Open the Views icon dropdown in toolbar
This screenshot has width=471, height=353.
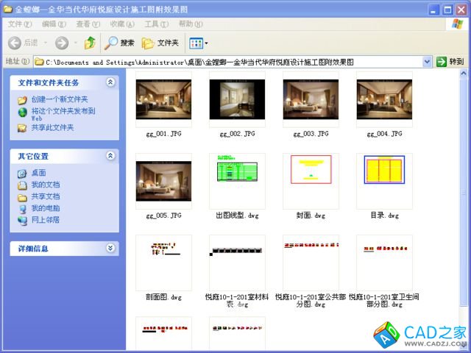click(x=199, y=43)
